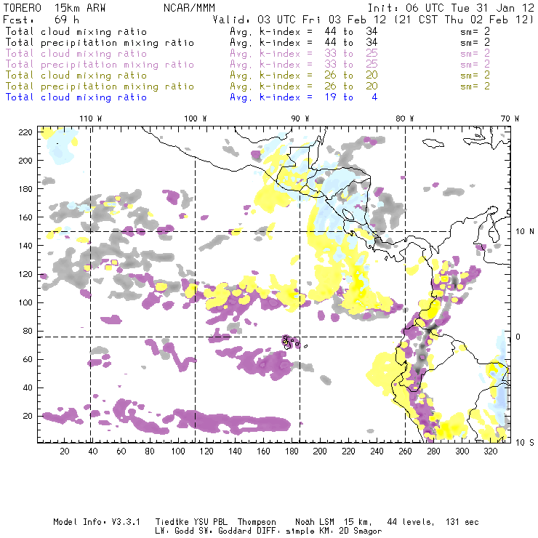Image resolution: width=538 pixels, height=538 pixels.
Task: Select blue 'Total cloud mixing ratio' legend line
Action: (76, 97)
